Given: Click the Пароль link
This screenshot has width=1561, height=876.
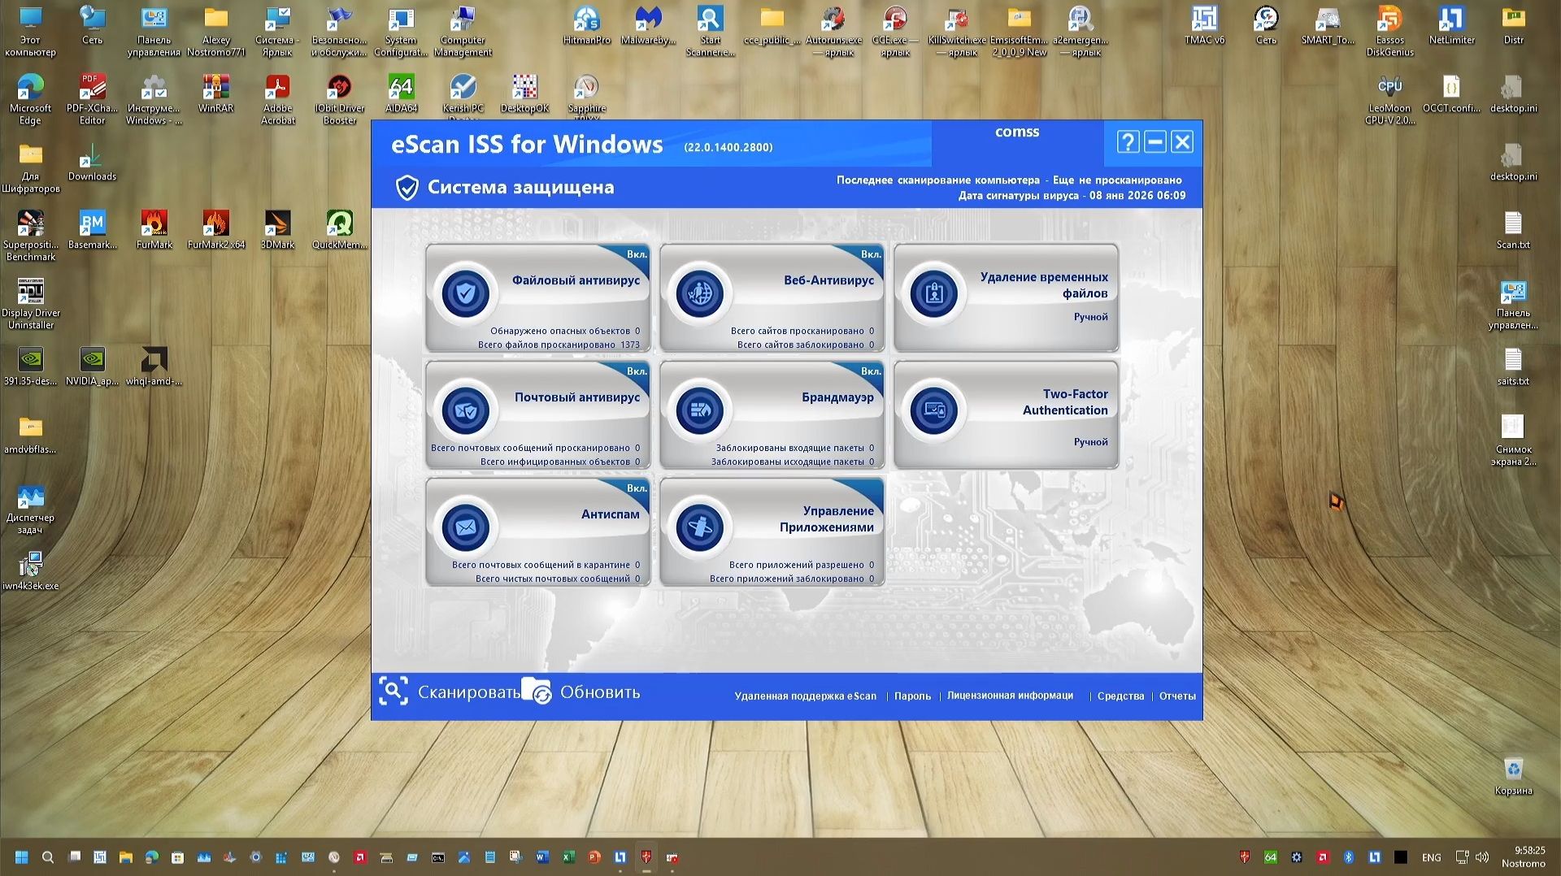Looking at the screenshot, I should pyautogui.click(x=913, y=696).
